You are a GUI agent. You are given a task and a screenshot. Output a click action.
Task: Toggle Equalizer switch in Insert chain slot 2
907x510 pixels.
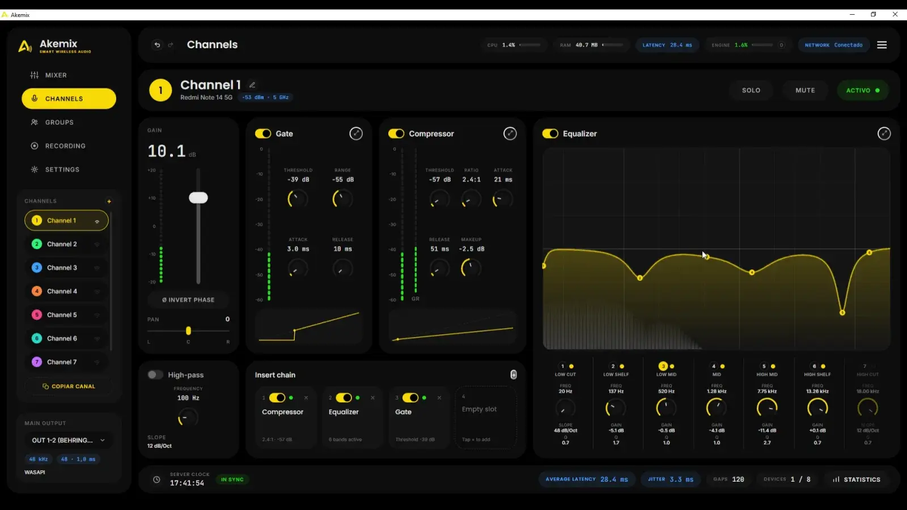[x=344, y=398]
